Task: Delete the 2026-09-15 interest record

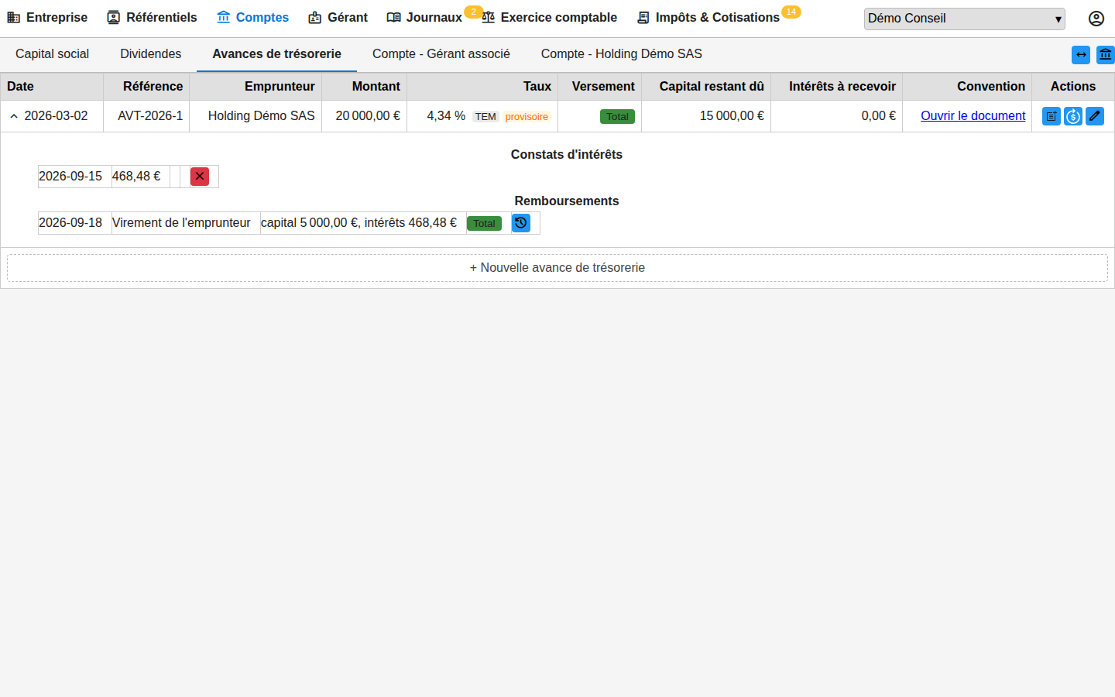Action: coord(200,177)
